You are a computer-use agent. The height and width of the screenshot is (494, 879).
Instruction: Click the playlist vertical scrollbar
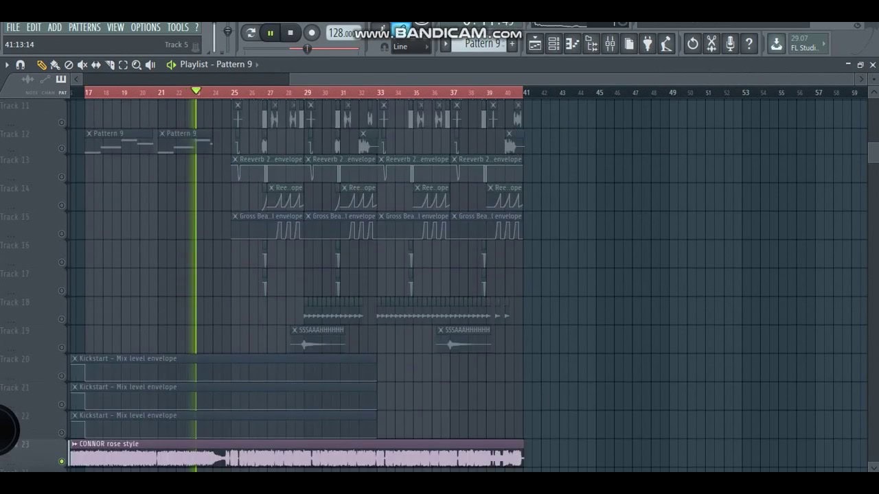point(873,152)
